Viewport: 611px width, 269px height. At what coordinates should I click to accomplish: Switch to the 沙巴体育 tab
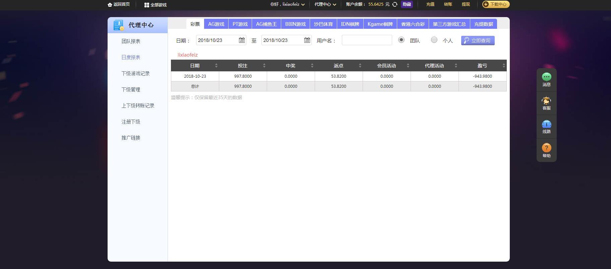(323, 24)
